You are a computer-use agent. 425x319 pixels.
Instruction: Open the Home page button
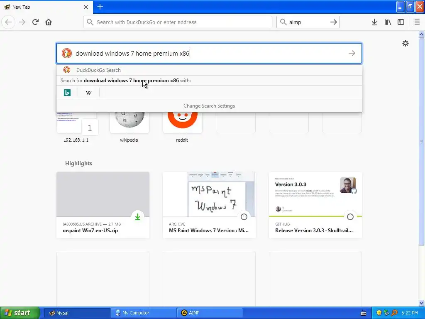click(49, 22)
